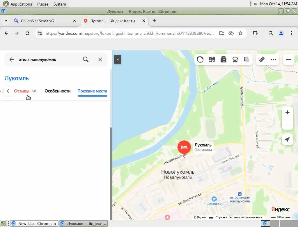Open map layers selector icon
Image resolution: width=298 pixels, height=227 pixels.
(247, 60)
